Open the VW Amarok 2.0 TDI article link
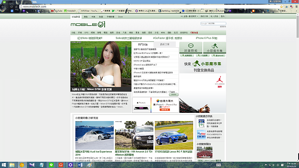The height and width of the screenshot is (168, 299). pos(134,153)
